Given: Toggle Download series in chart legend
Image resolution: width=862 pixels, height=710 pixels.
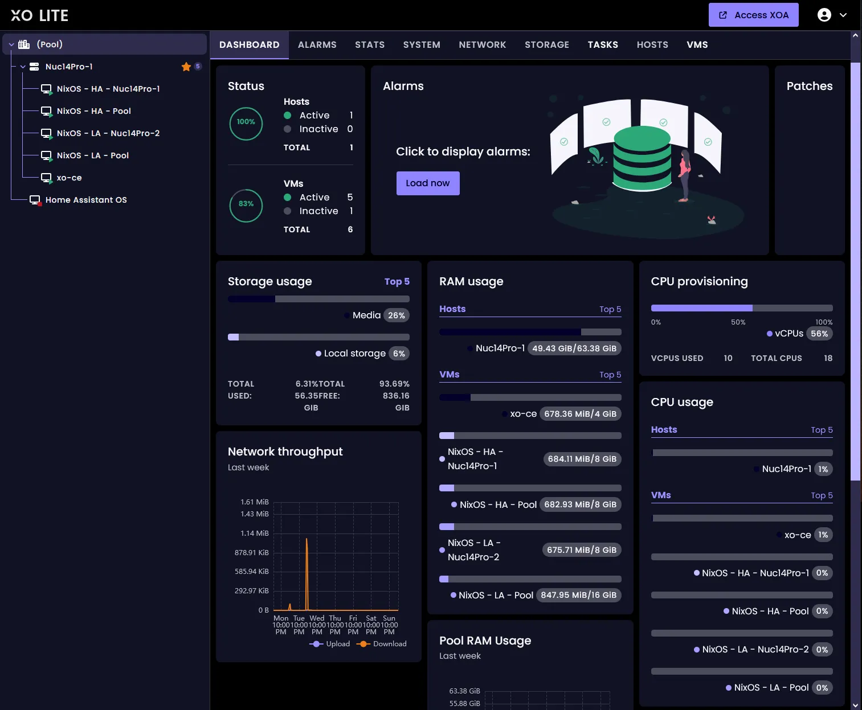Looking at the screenshot, I should click(382, 644).
